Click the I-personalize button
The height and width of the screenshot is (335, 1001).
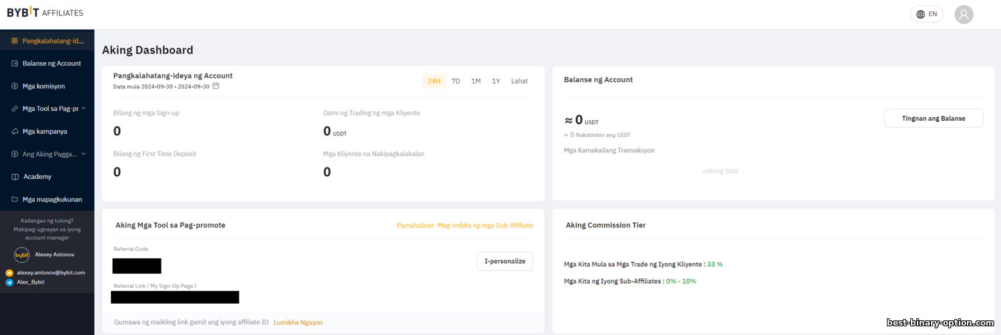(505, 261)
